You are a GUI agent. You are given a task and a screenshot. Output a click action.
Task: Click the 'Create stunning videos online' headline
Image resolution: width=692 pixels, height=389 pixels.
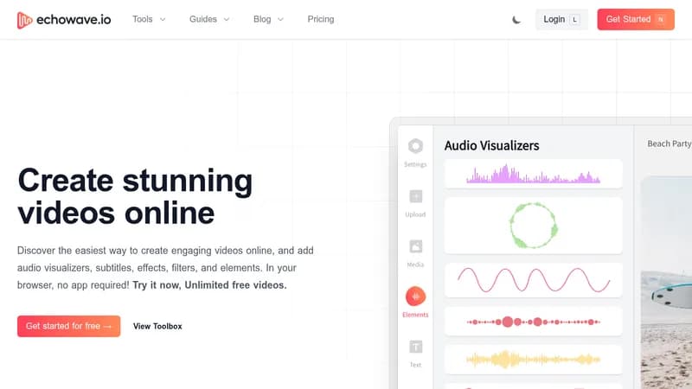click(x=135, y=197)
